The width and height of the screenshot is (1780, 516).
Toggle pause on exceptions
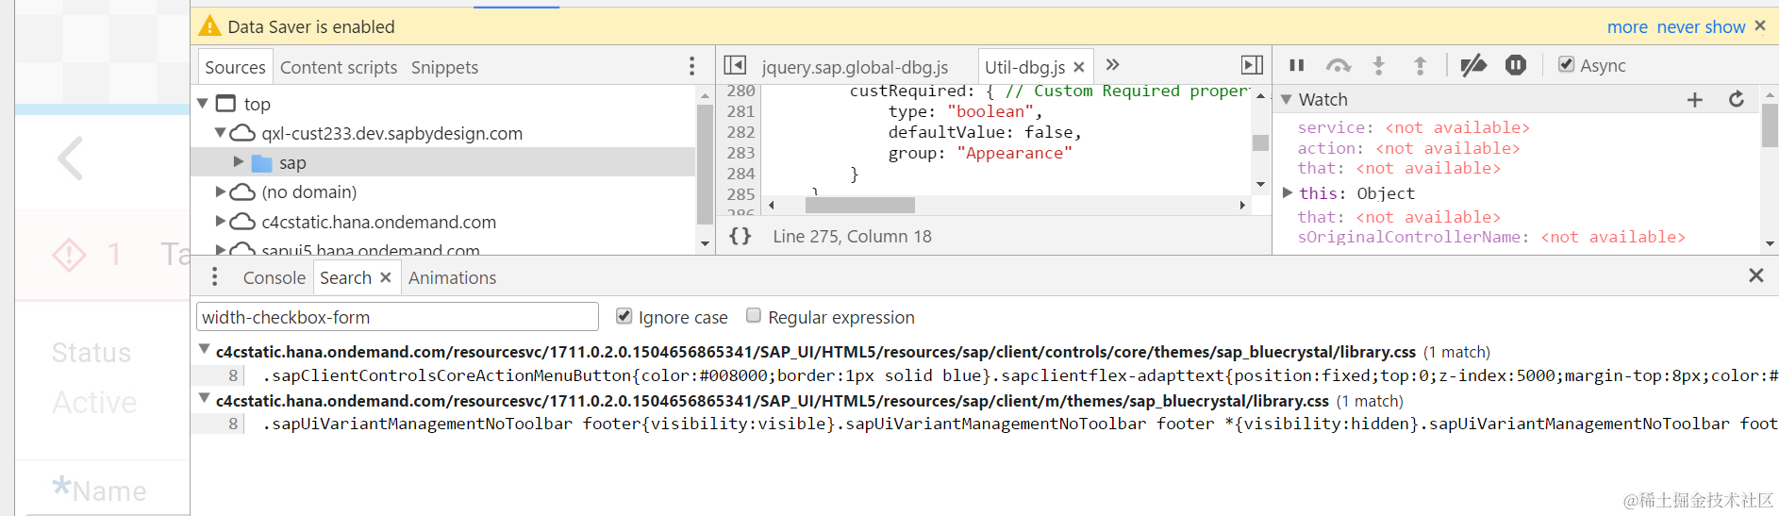coord(1516,65)
